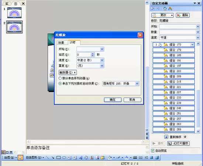
Task: Click 取消 button in dialog
Action: point(132,100)
